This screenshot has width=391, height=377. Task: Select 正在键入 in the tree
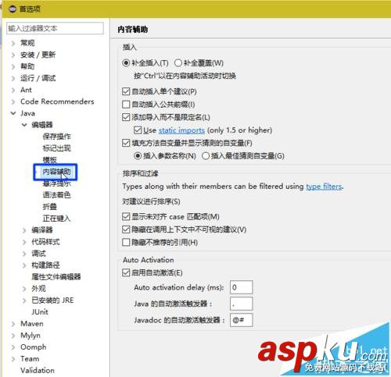coord(56,219)
